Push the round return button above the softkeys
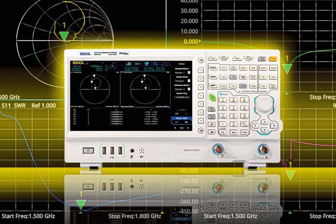The width and height of the screenshot is (336, 224). (x=201, y=61)
